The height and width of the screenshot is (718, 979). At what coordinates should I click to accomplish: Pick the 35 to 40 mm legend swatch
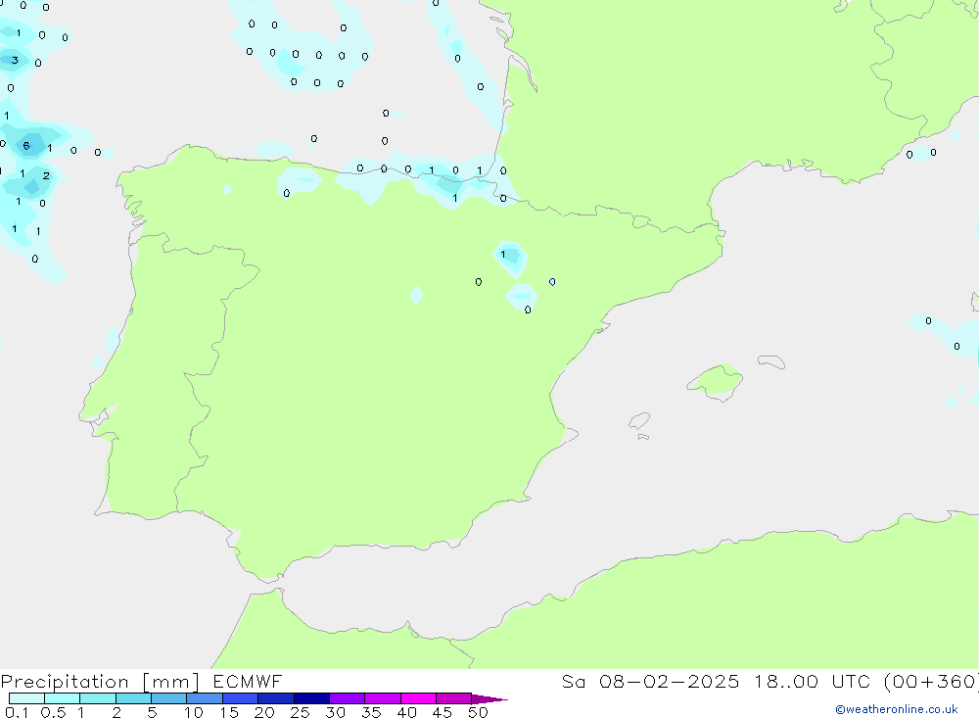pyautogui.click(x=383, y=698)
